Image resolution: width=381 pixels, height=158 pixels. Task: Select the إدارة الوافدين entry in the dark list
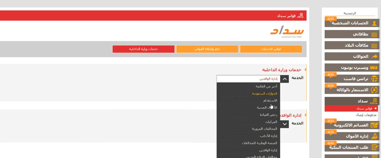tap(248, 150)
